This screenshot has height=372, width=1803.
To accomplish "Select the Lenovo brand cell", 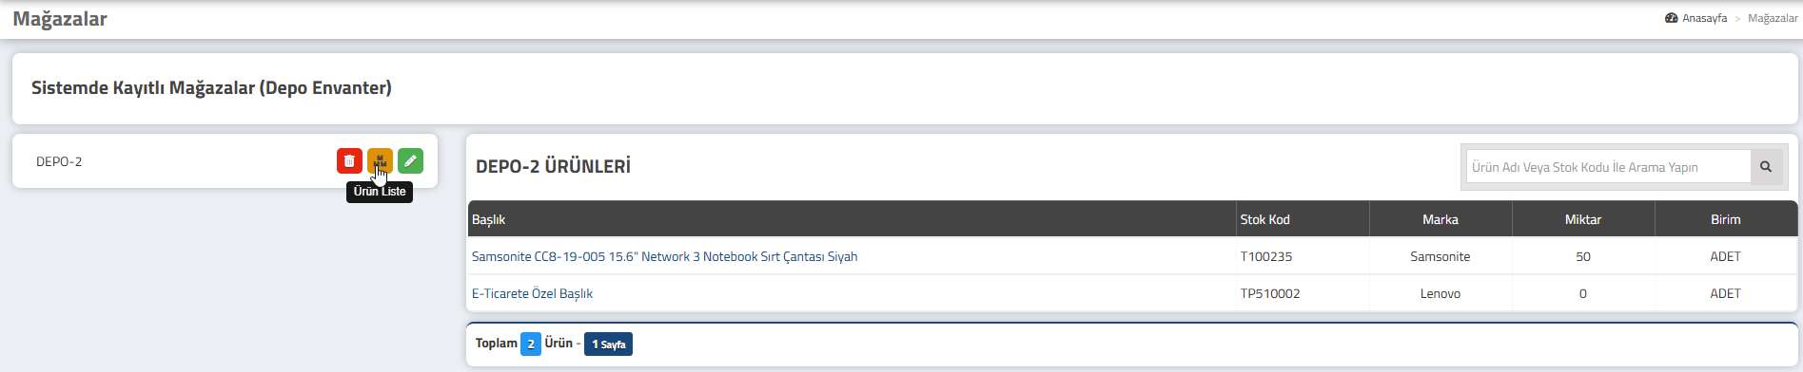I will coord(1440,293).
